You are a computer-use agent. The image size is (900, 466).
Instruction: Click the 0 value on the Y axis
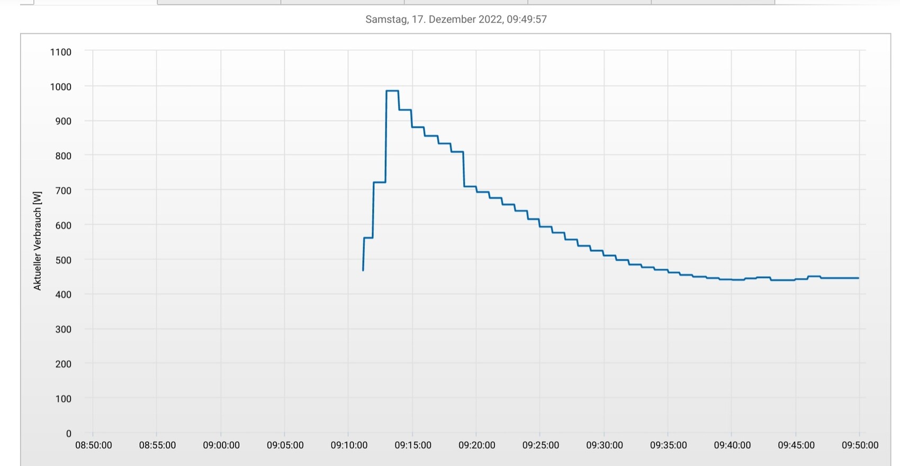[x=68, y=434]
